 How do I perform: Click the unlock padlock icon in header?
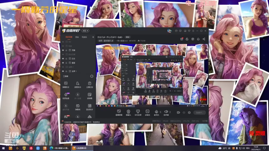187,39
